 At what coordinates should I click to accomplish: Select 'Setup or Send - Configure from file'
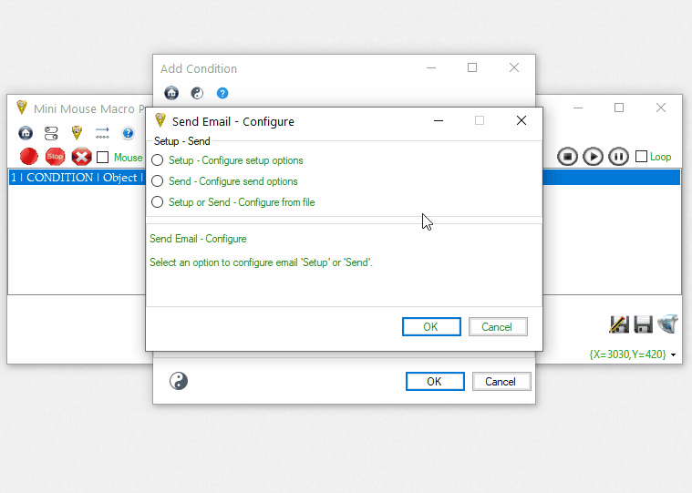click(158, 202)
